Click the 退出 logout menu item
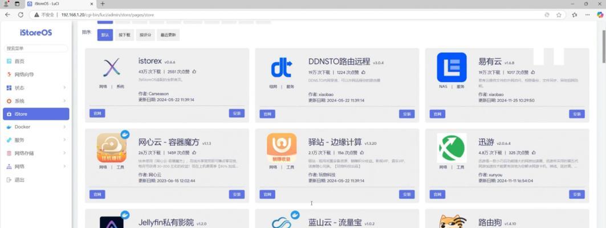This screenshot has width=606, height=228. pyautogui.click(x=36, y=180)
